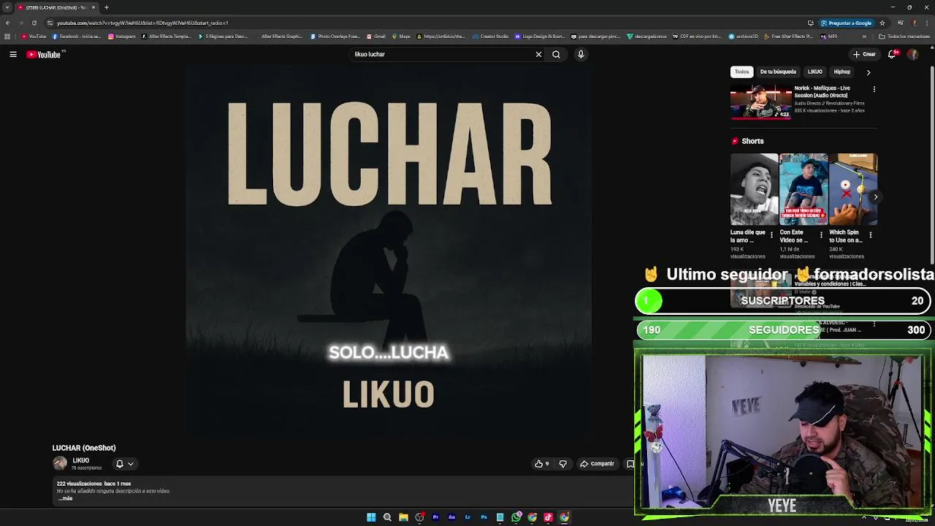
Task: Reload the page
Action: (x=34, y=23)
